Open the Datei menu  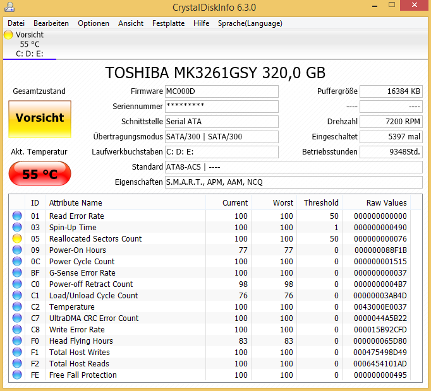click(x=16, y=23)
